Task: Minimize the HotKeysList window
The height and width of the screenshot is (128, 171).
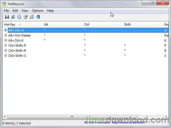Action: (x=146, y=3)
